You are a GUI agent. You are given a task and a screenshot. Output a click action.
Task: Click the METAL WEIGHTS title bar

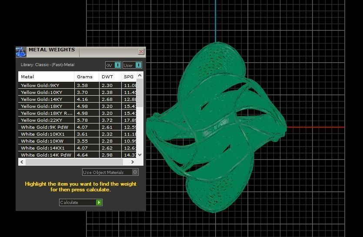[81, 52]
